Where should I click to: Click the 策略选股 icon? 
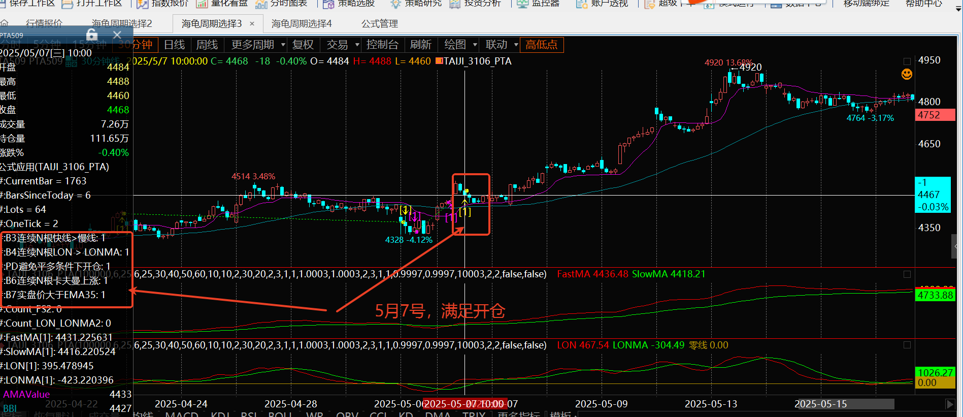click(328, 4)
